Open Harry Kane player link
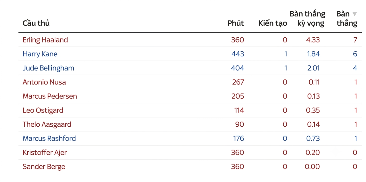Screen dimensions: 366x182 click(x=40, y=54)
